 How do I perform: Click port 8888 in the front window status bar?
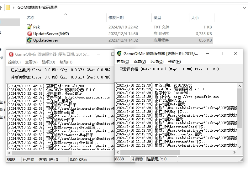point(119,159)
